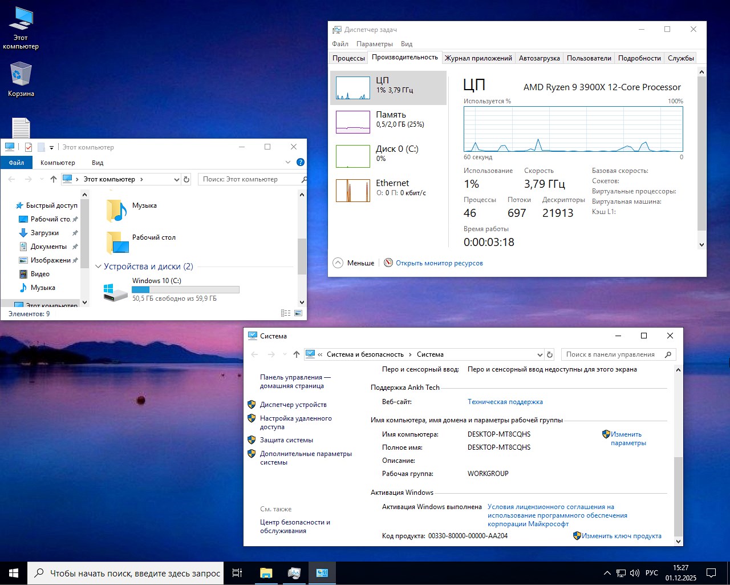
Task: Click Меньше to collapse Task Manager details
Action: point(354,263)
